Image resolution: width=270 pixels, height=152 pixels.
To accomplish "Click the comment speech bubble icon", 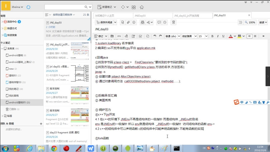I will pos(159,22).
